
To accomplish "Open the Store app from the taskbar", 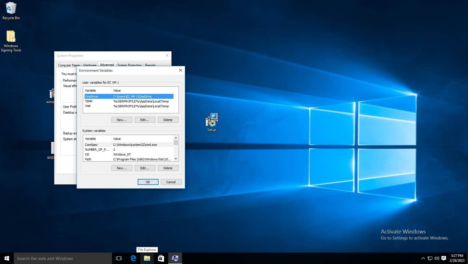I will [161, 258].
